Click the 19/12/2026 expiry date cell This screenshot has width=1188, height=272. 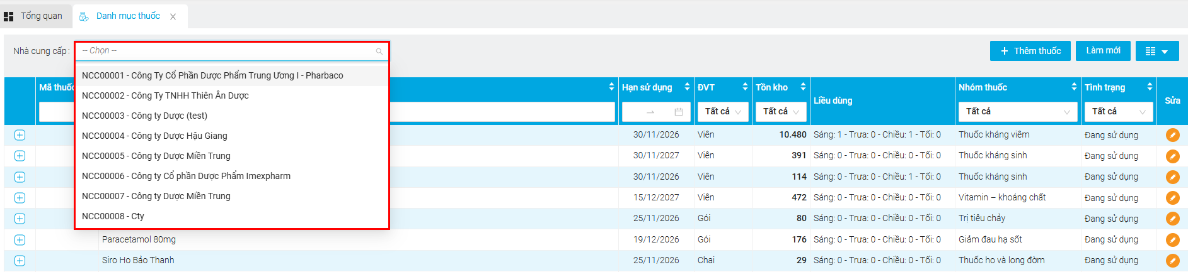point(656,239)
